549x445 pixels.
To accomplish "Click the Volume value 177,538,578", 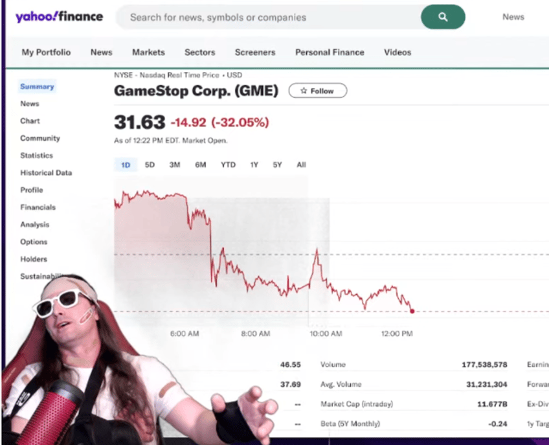I will [484, 365].
